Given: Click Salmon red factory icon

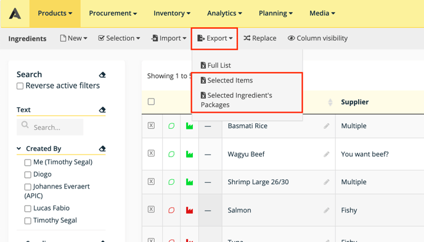Looking at the screenshot, I should [189, 210].
